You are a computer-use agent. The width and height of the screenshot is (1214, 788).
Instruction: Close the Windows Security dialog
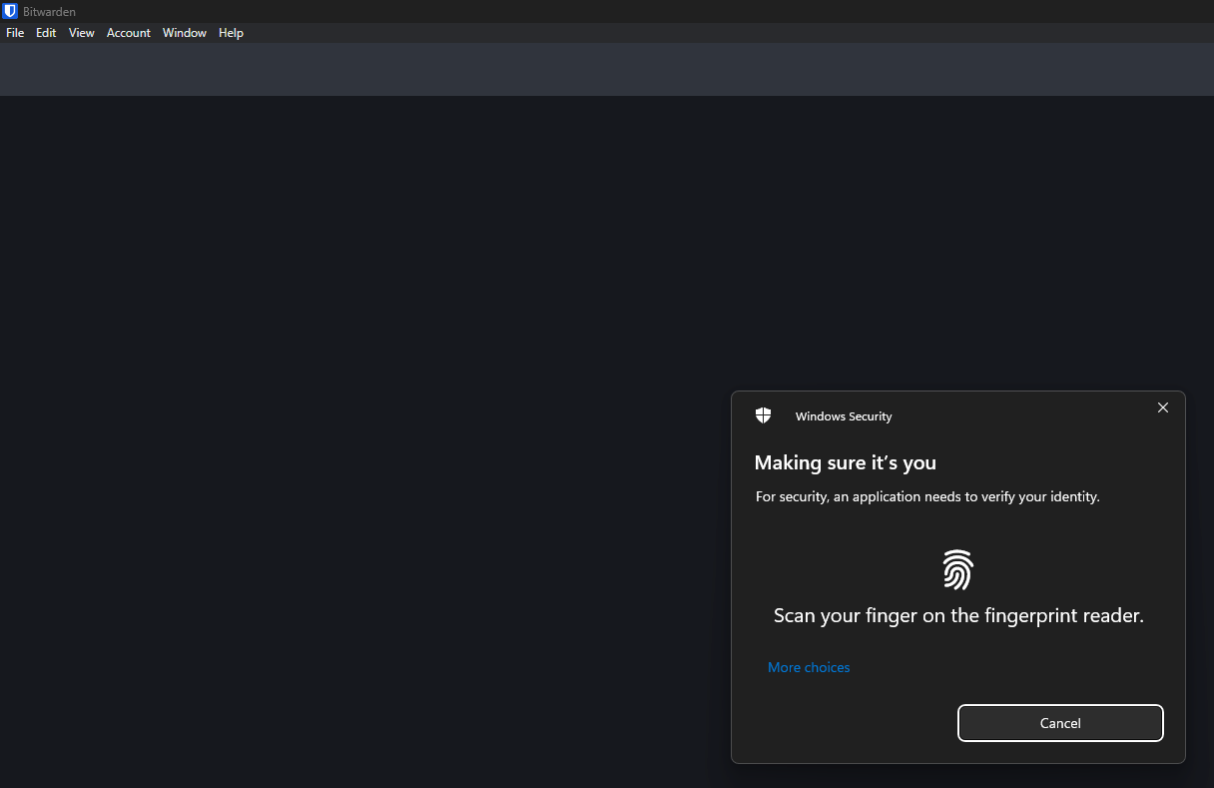[1162, 407]
